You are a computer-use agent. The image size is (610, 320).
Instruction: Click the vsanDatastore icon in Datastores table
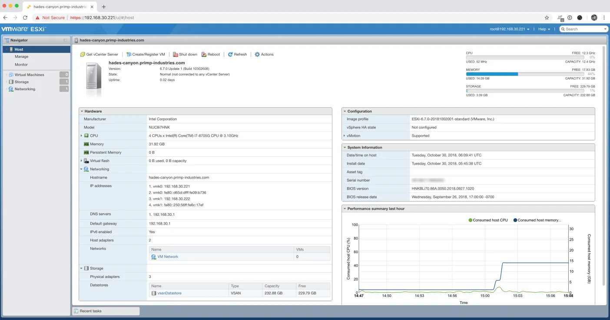coord(154,293)
